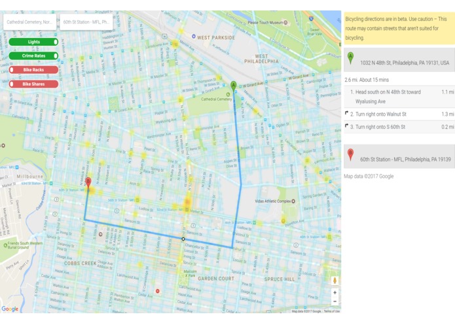Click the red hospital marker near Cedar Ave
The height and width of the screenshot is (323, 455).
(158, 291)
